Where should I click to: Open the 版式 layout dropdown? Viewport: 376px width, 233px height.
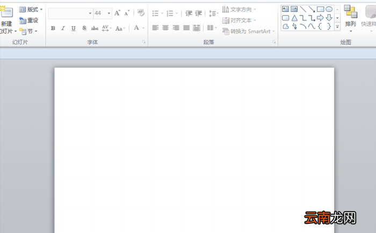31,9
